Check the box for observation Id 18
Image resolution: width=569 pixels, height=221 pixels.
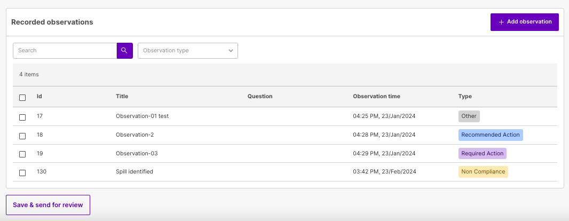coord(22,136)
